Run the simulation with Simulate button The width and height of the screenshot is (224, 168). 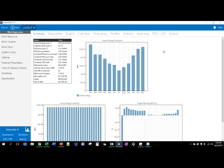click(x=12, y=129)
